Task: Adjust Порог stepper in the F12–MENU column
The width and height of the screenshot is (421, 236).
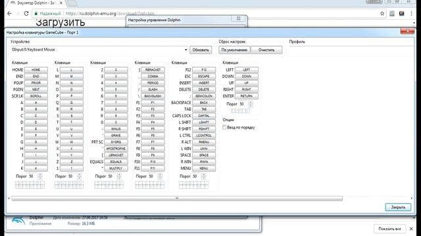Action: pos(203,176)
